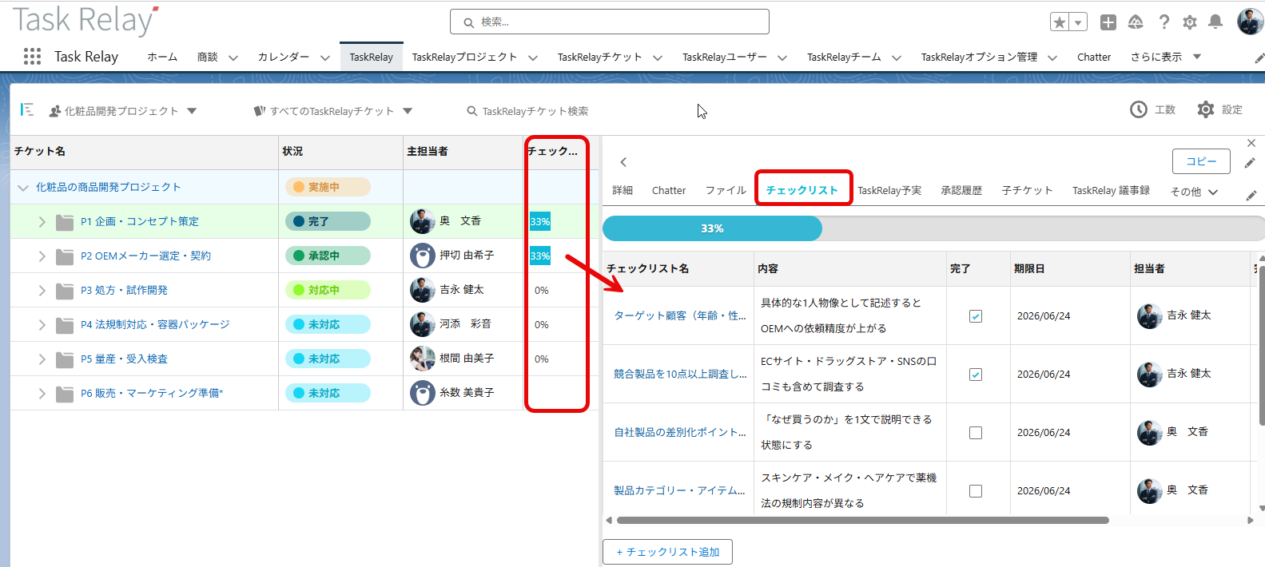Click folder icon of P1 企画・コンセプト策定
The image size is (1265, 567).
(65, 222)
